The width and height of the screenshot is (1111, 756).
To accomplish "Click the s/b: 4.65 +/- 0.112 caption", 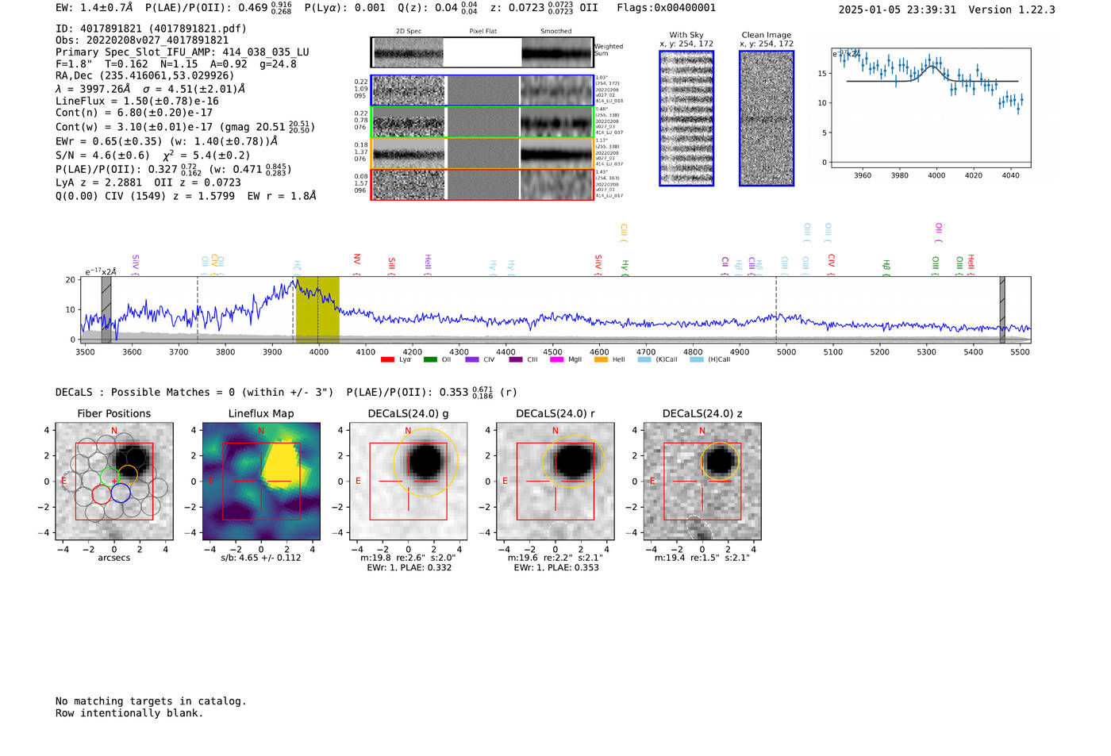I will click(x=261, y=558).
